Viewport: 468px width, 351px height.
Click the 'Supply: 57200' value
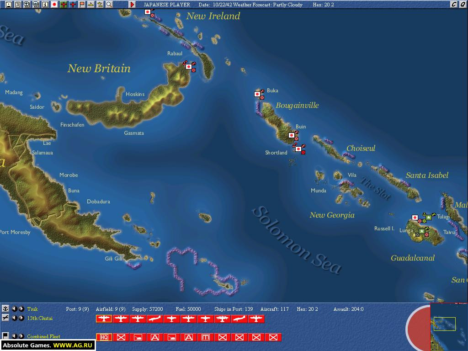click(x=148, y=309)
